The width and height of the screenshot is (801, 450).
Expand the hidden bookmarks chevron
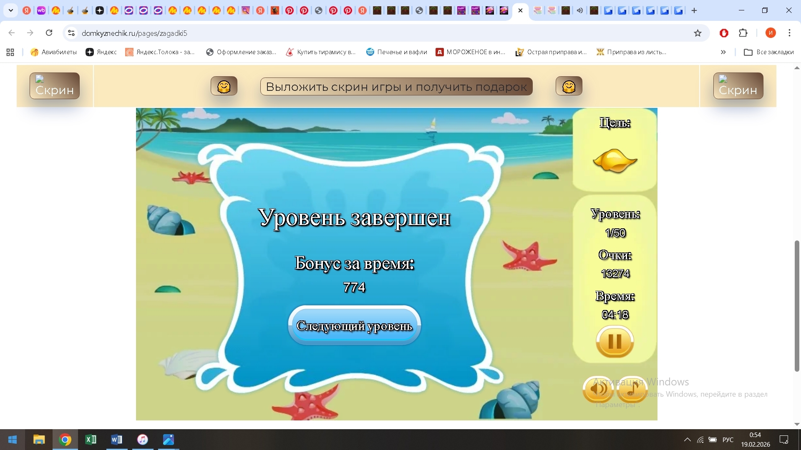click(723, 52)
